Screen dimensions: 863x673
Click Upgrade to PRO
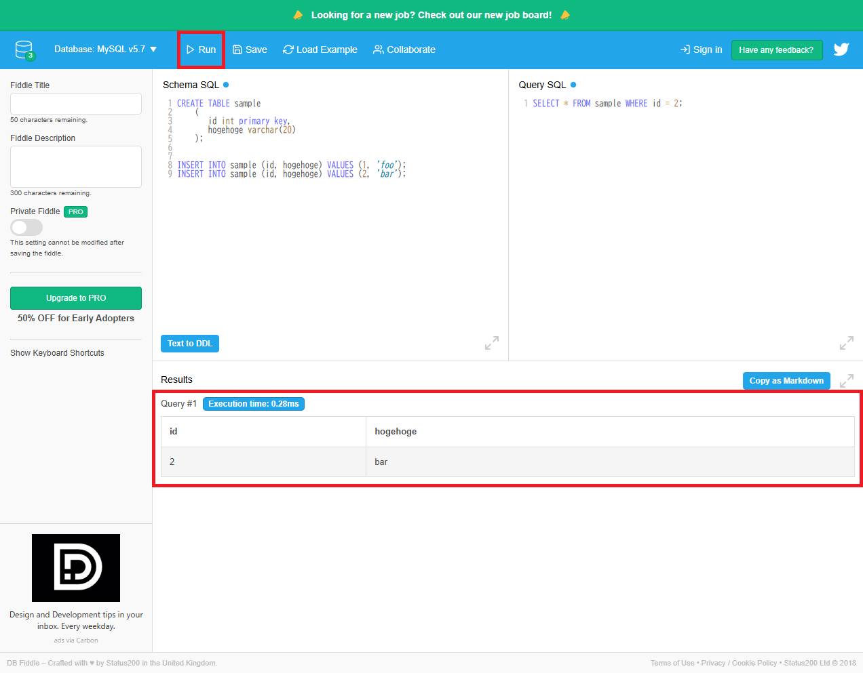[75, 298]
